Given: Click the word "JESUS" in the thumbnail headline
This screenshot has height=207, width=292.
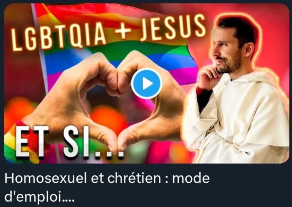Looking at the screenshot, I should pyautogui.click(x=172, y=27).
